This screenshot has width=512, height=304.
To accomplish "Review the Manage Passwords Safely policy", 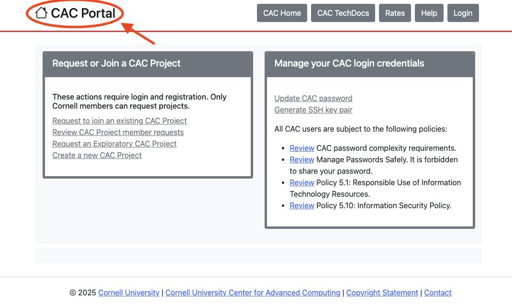I will coord(301,159).
